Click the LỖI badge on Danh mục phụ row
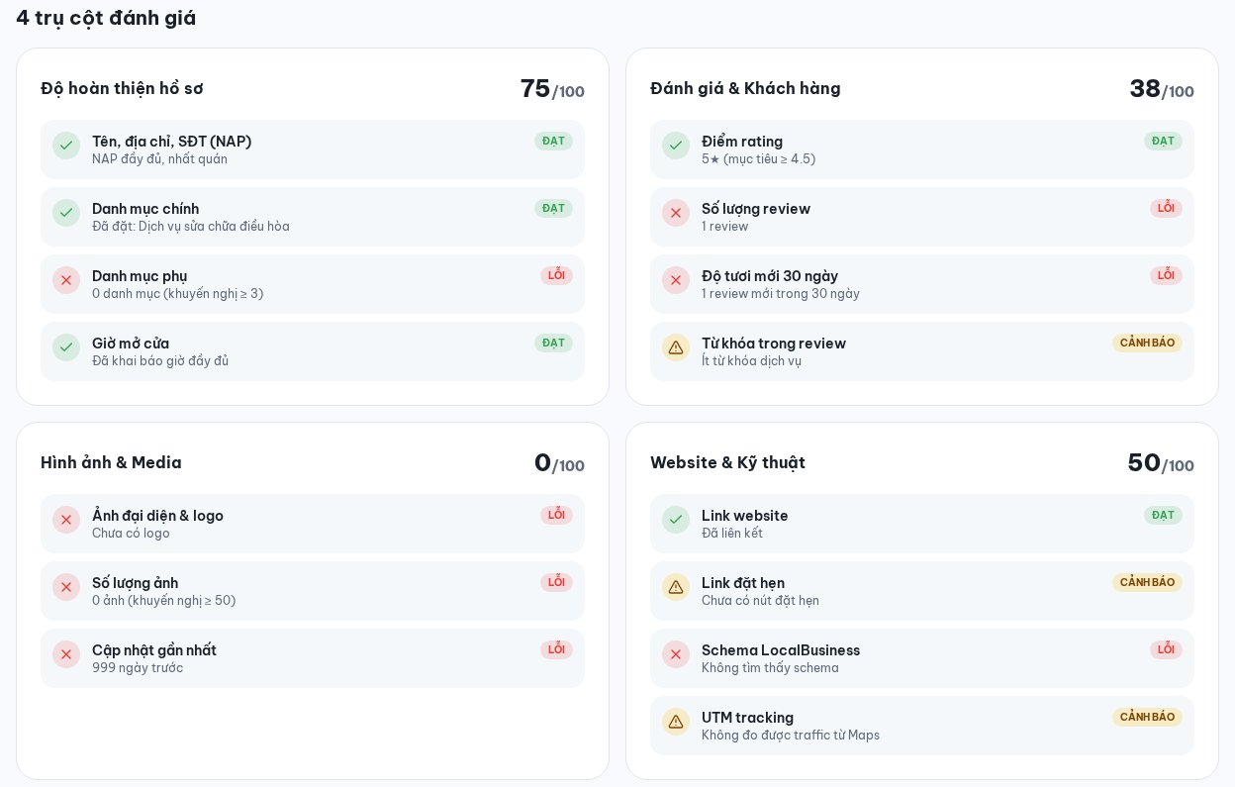1235x787 pixels. [x=556, y=275]
